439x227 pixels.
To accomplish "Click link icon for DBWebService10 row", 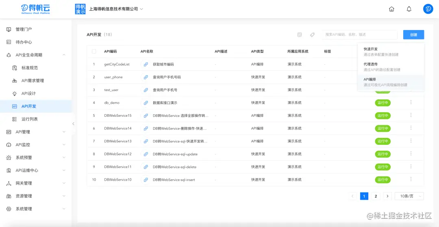I will click(146, 180).
